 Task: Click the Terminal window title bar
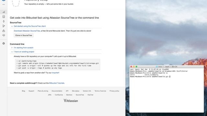(167, 67)
